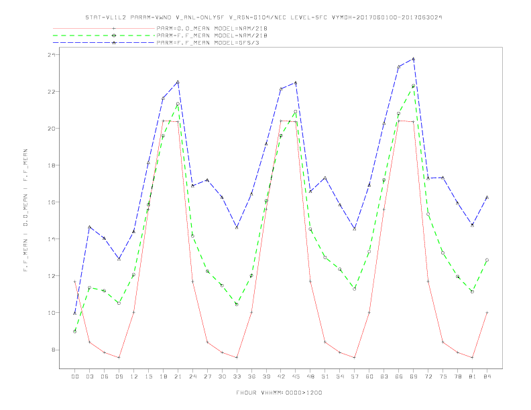Click the green NAM/218 circle marker at hour 33

(x=237, y=304)
